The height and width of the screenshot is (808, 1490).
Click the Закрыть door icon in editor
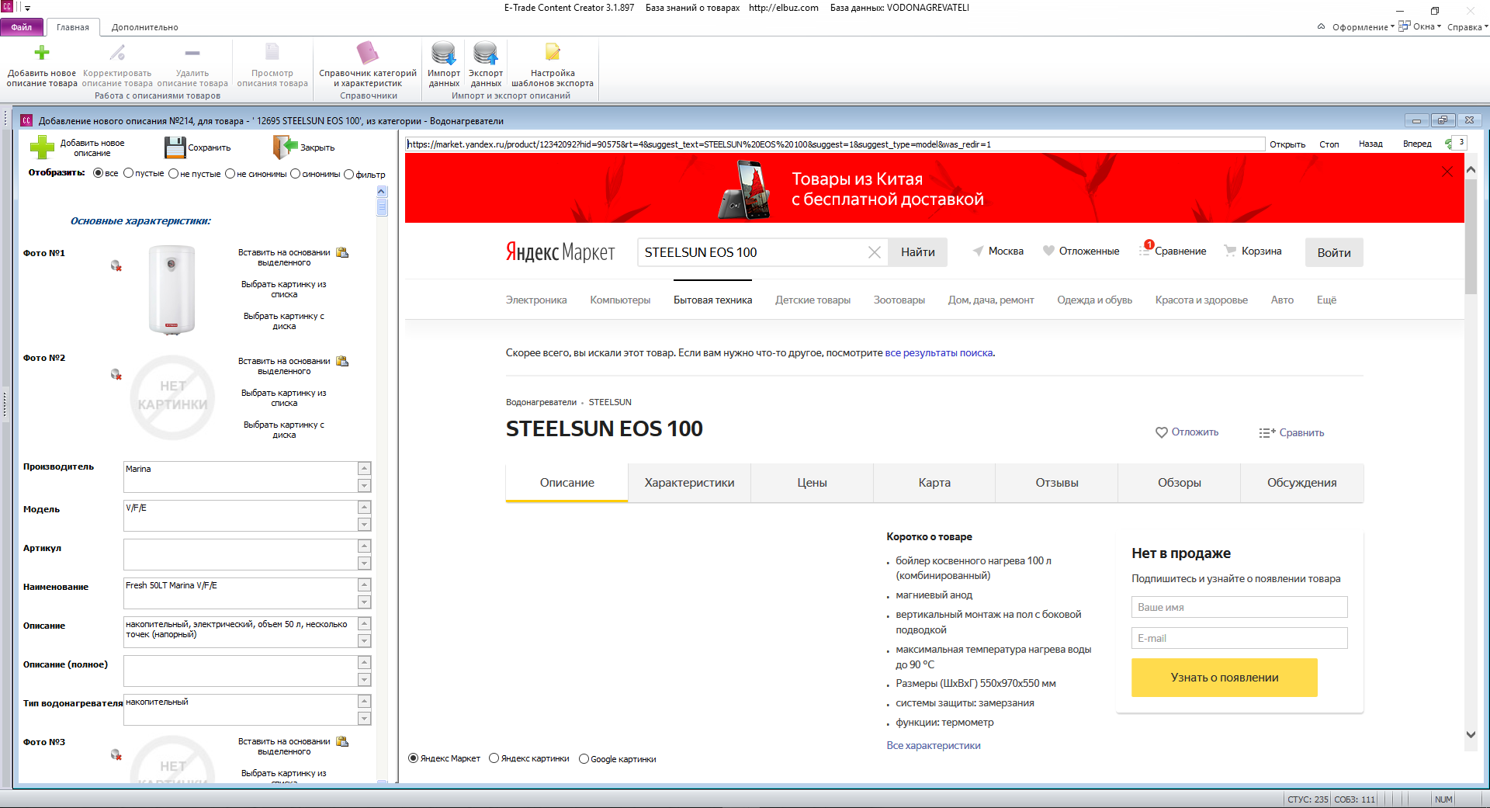pos(286,147)
